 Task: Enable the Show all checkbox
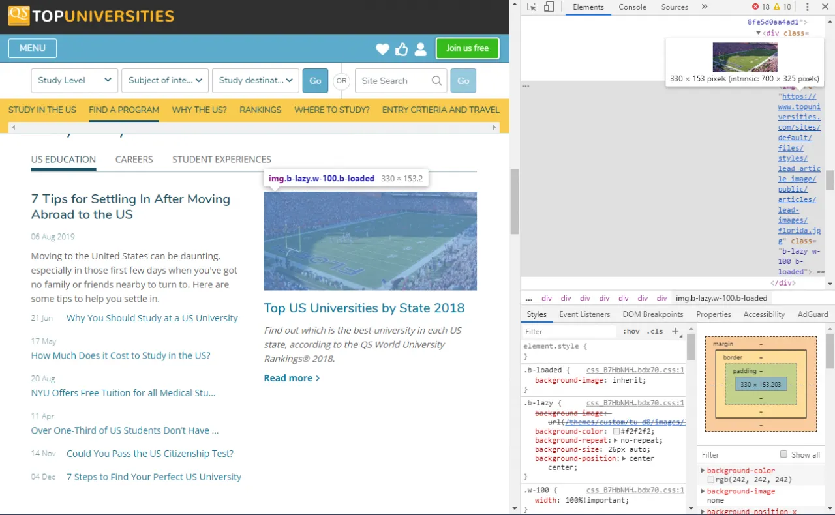click(x=783, y=454)
